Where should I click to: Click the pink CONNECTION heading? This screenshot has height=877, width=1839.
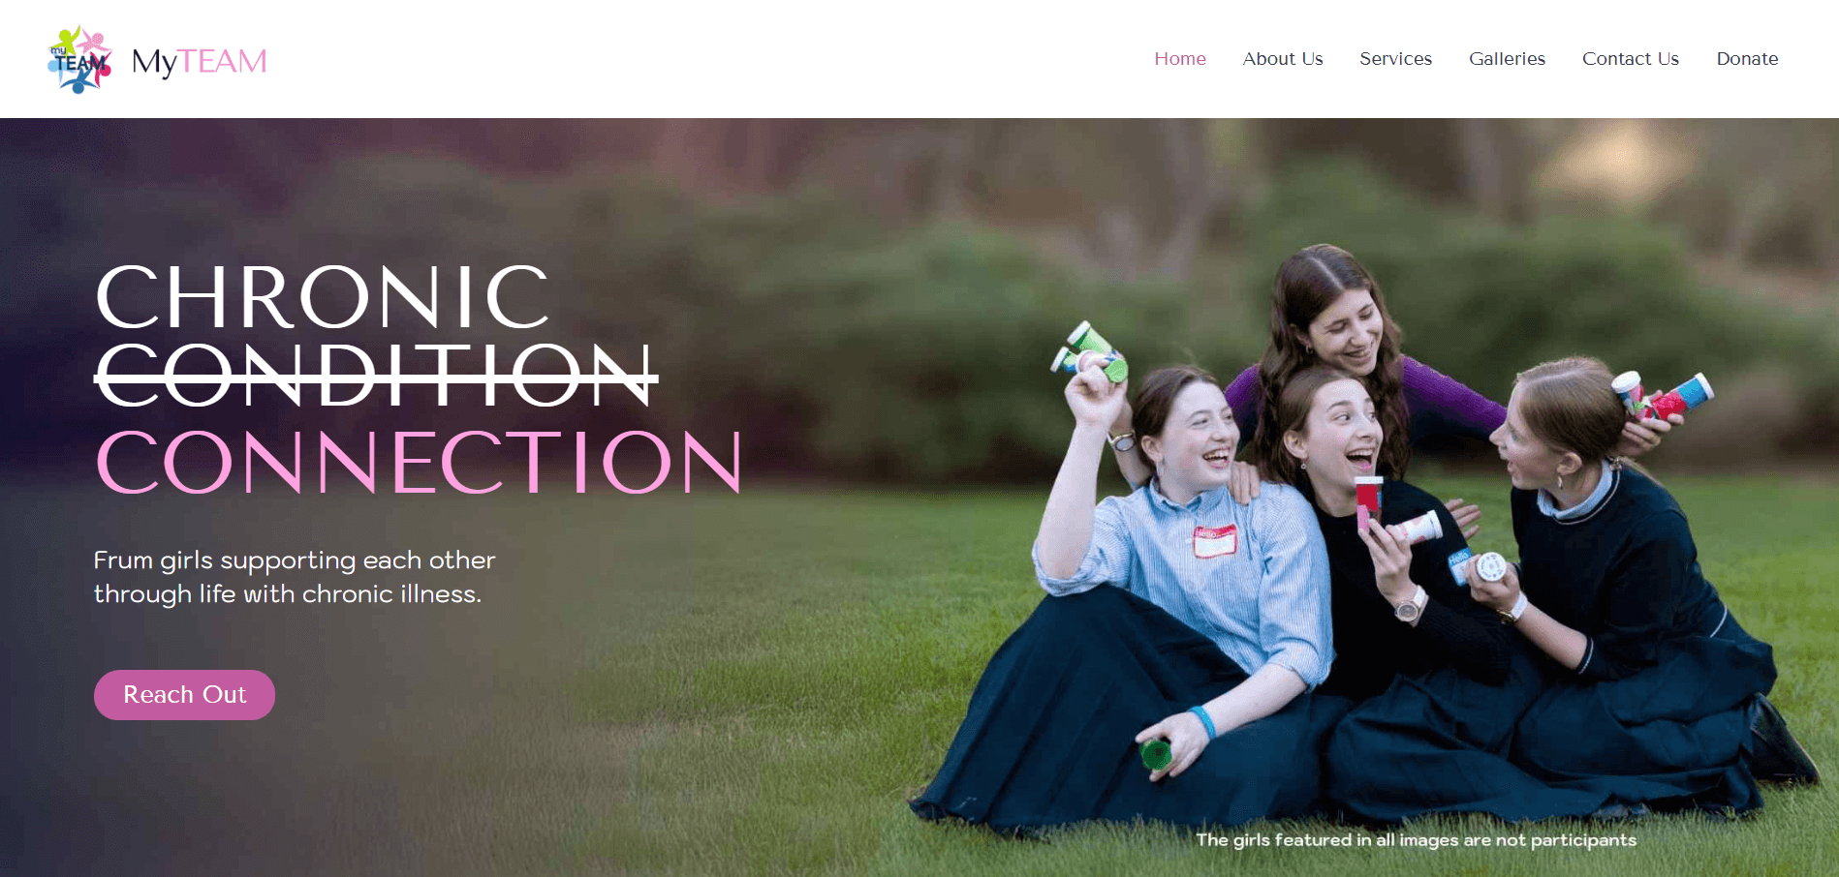pyautogui.click(x=419, y=462)
